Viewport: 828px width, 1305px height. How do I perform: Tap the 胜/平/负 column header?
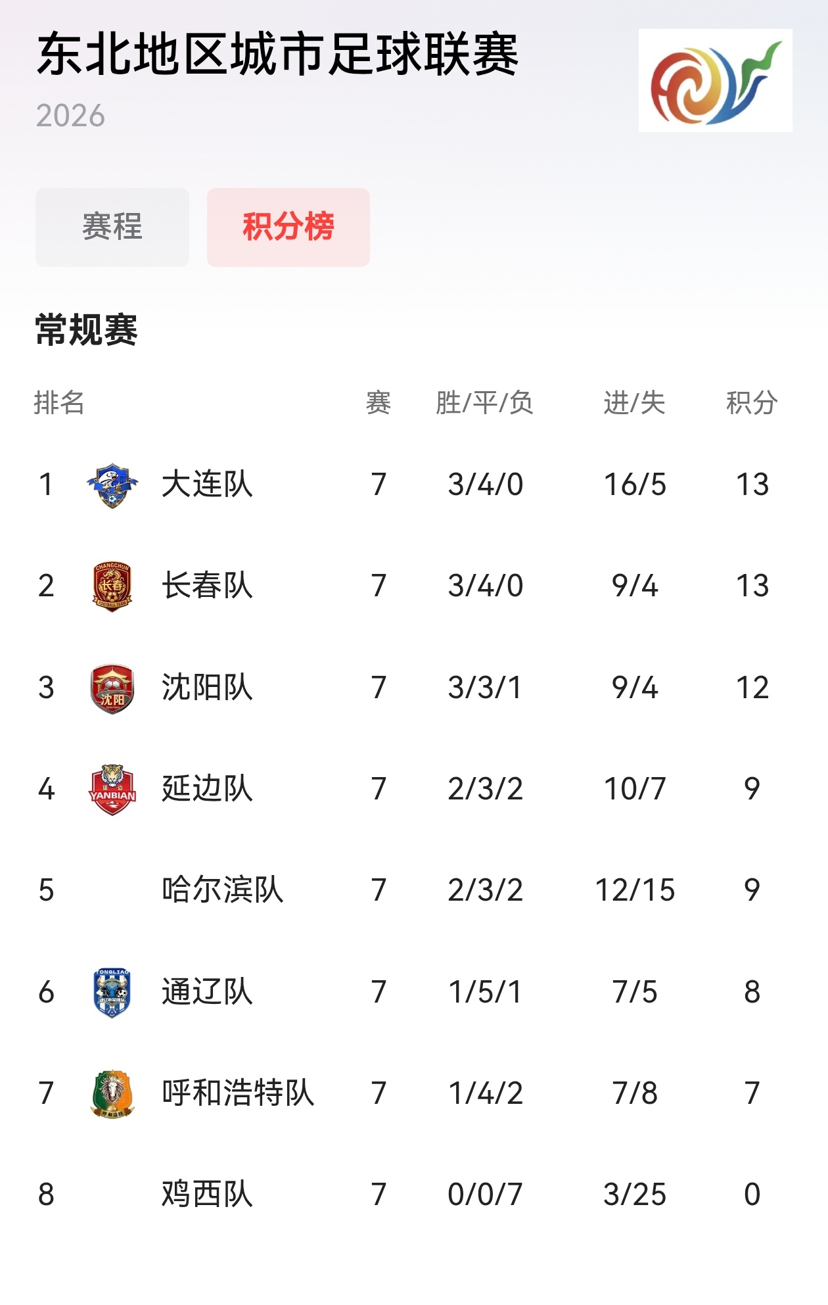coord(485,403)
